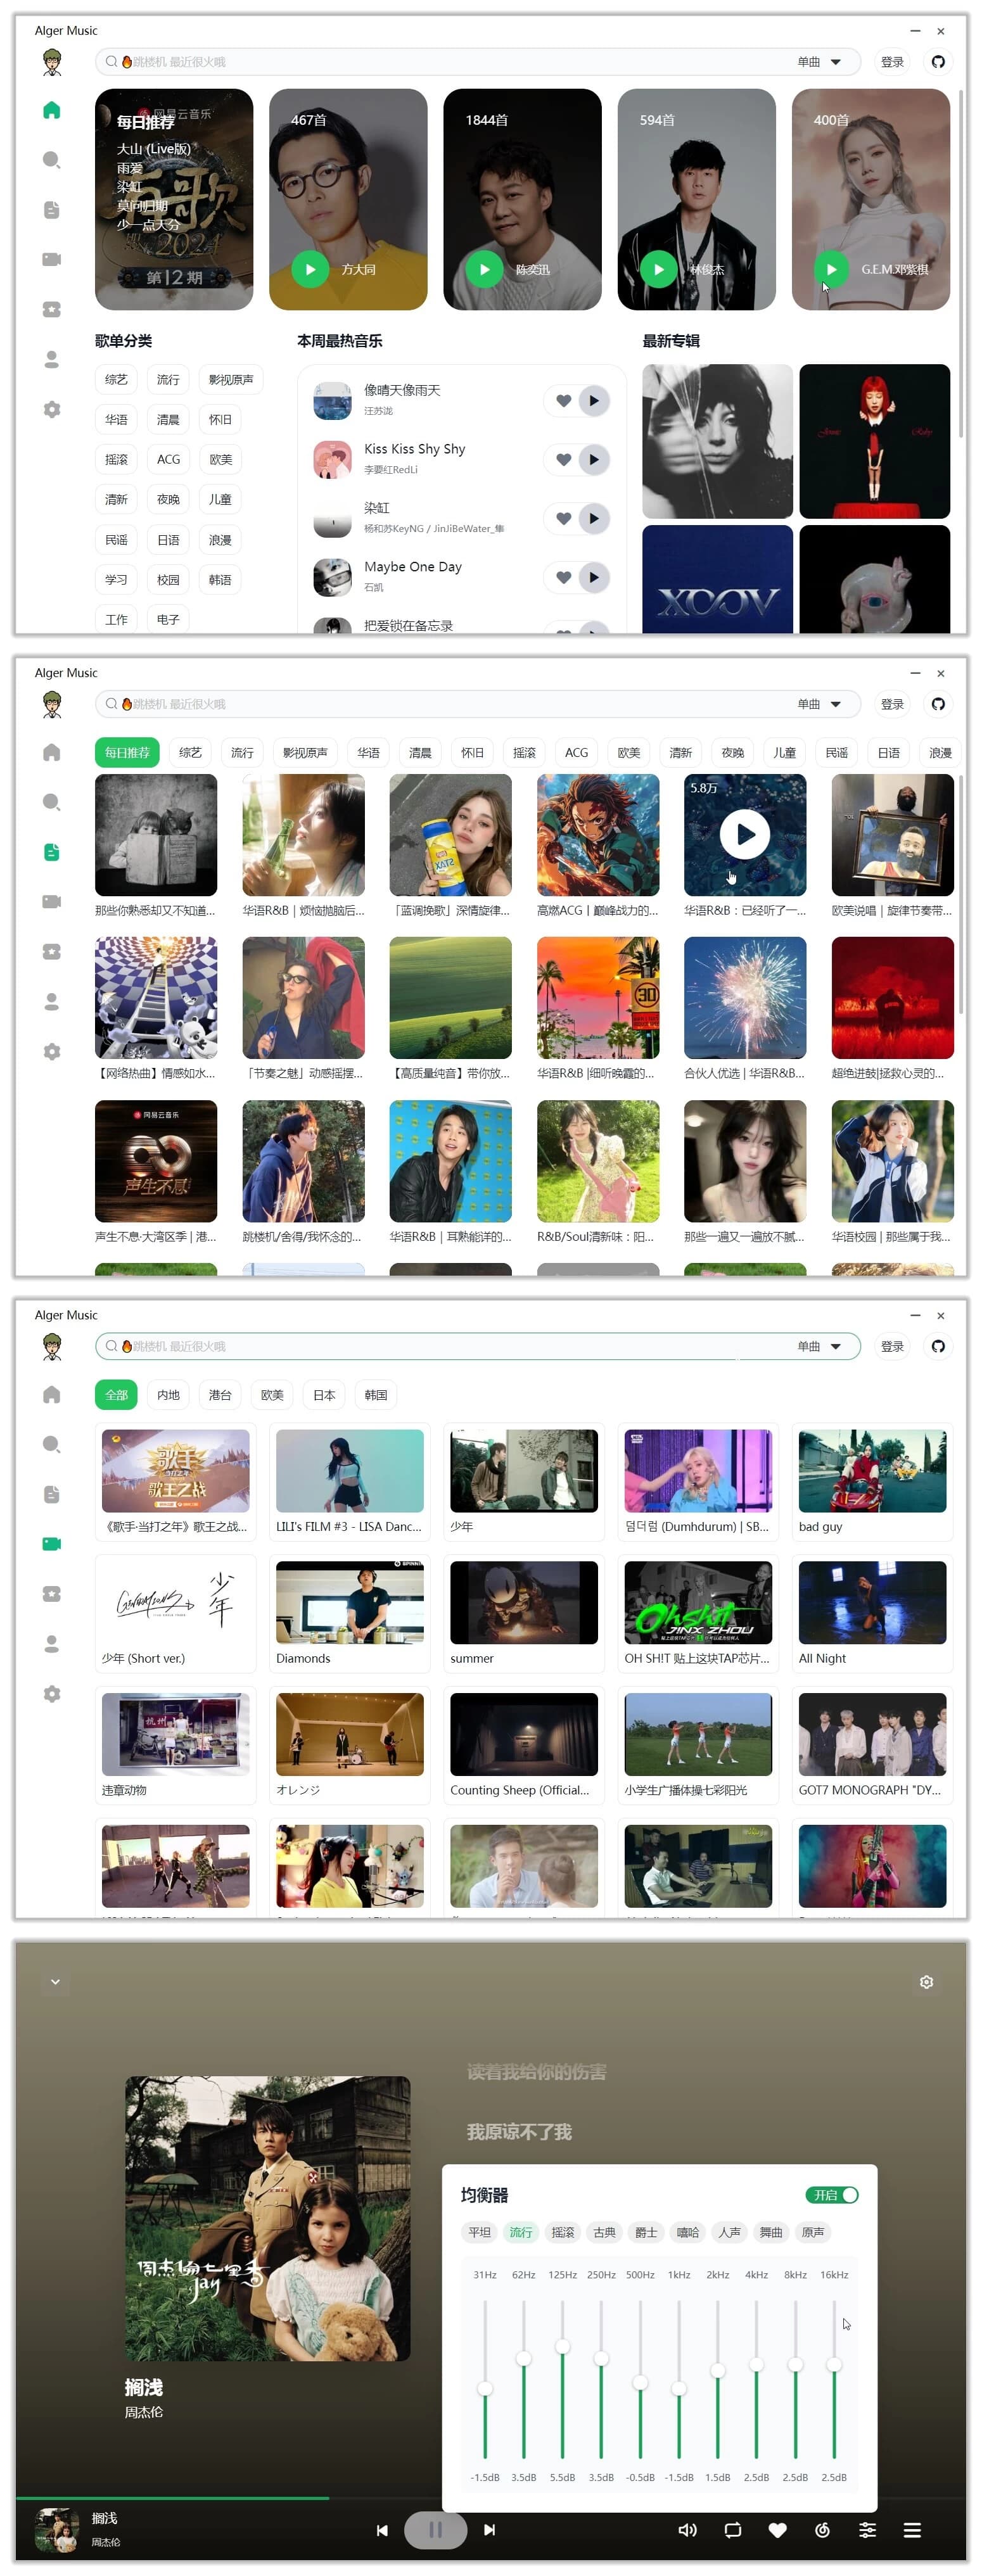Open the bad guy MV thumbnail
This screenshot has width=982, height=2576.
[x=872, y=1471]
